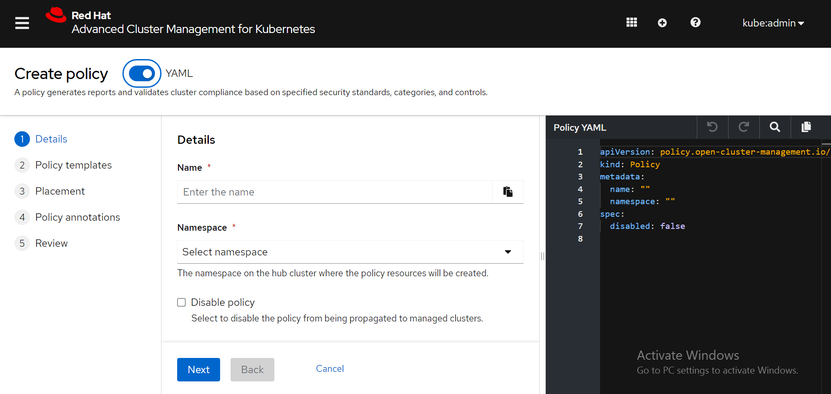Open the hamburger navigation menu
The width and height of the screenshot is (831, 394).
point(22,23)
